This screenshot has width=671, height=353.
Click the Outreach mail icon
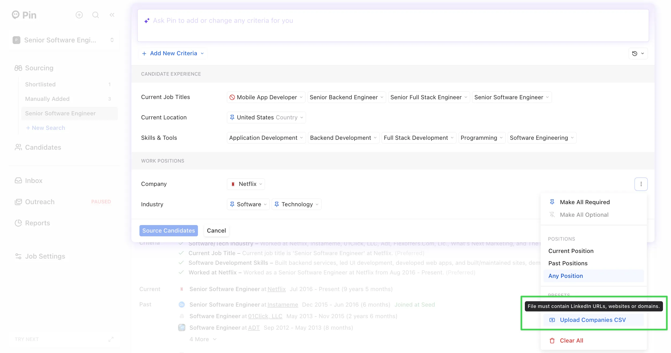(x=18, y=202)
